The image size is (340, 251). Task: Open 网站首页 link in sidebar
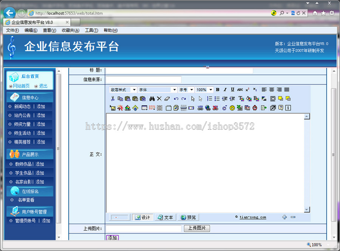pos(21,86)
